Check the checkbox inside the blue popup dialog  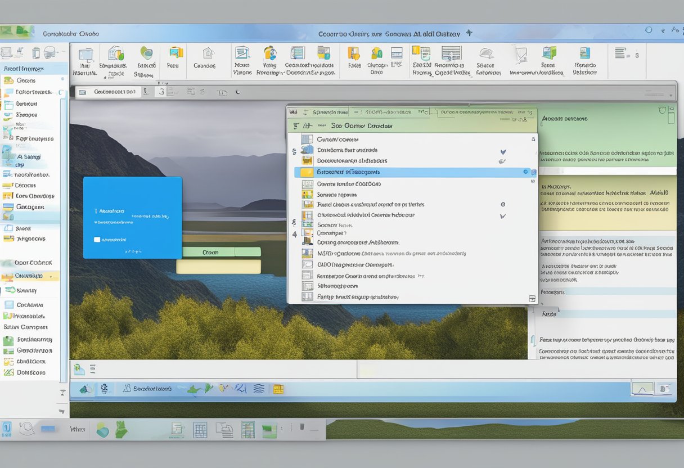97,240
